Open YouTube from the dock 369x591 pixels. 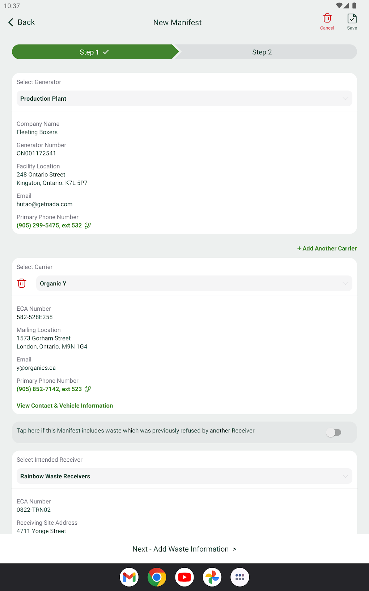[x=184, y=577]
